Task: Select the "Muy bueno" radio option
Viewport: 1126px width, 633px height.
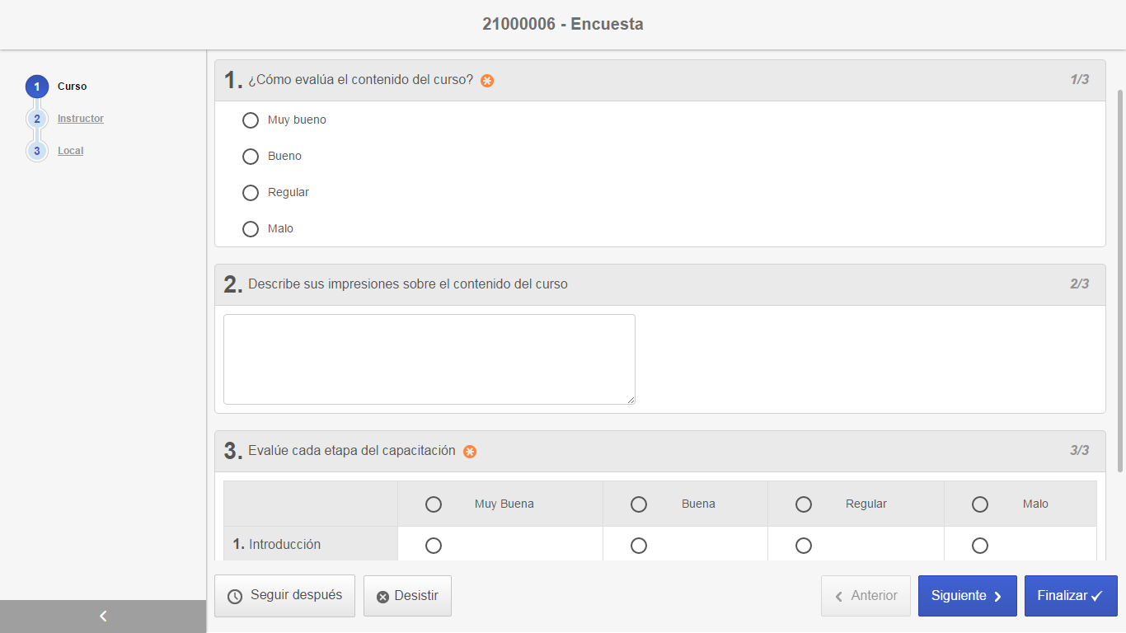Action: [251, 120]
